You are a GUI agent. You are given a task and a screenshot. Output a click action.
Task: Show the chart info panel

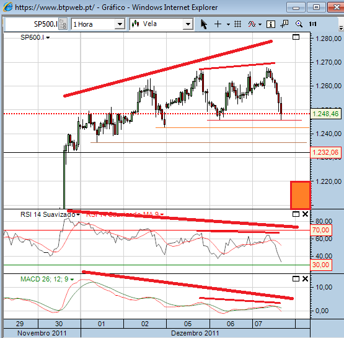click(x=270, y=24)
